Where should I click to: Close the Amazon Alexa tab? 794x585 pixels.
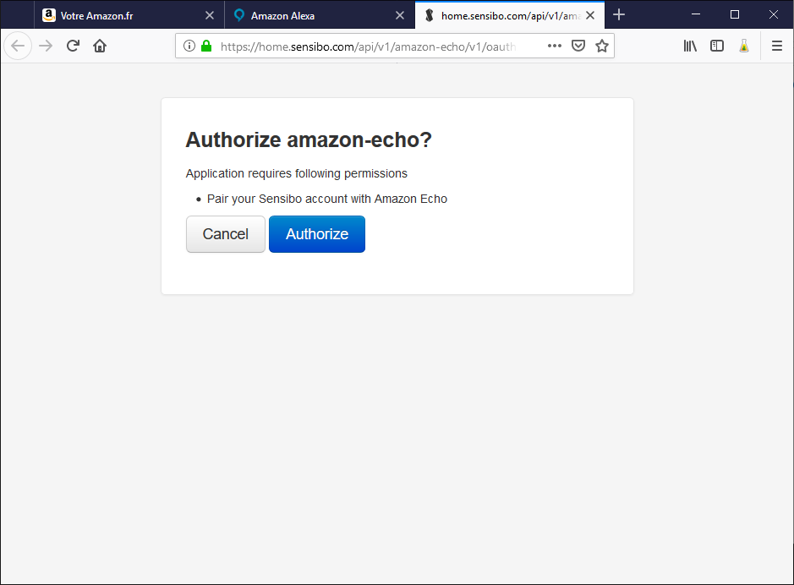[399, 16]
